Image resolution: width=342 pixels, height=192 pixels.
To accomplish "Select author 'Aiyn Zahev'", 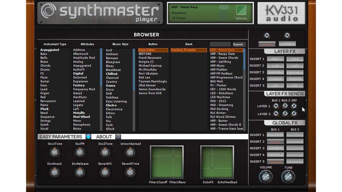I will [153, 50].
